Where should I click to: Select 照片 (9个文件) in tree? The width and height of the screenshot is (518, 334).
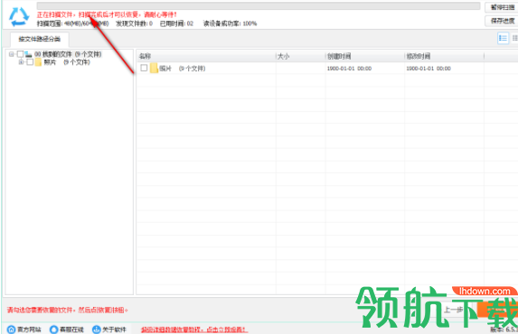(x=67, y=62)
